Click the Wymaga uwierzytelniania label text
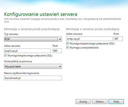Screen dimensions: 128x107 [x=84, y=48]
